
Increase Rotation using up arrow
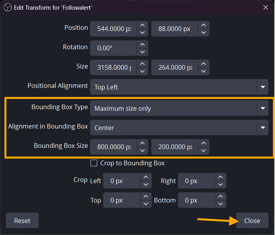click(x=142, y=44)
